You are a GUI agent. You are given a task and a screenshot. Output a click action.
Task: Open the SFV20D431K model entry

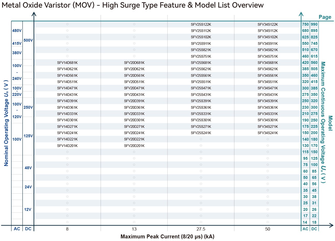point(134,95)
